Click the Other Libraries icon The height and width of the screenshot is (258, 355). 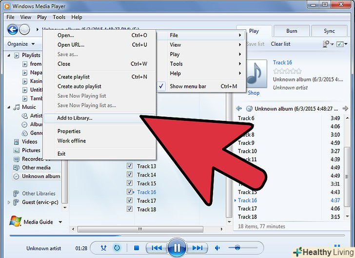[x=16, y=194]
